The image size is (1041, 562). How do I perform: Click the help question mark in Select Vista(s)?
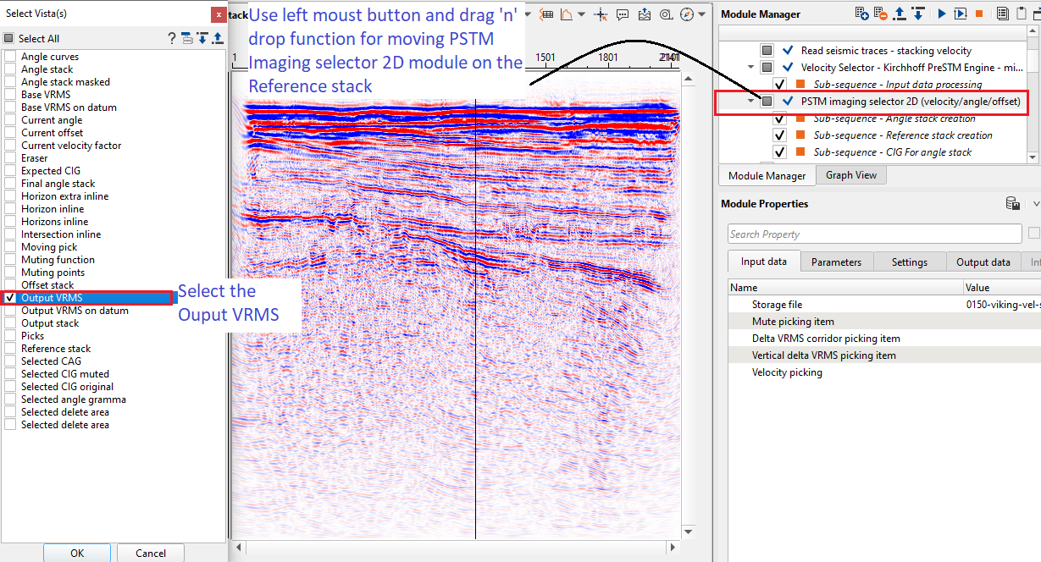[172, 38]
